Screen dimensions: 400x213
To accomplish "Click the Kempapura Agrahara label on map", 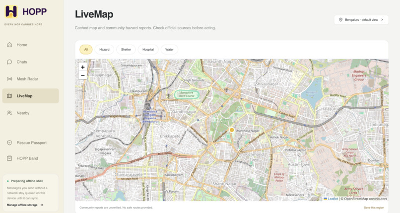I will click(x=104, y=134).
